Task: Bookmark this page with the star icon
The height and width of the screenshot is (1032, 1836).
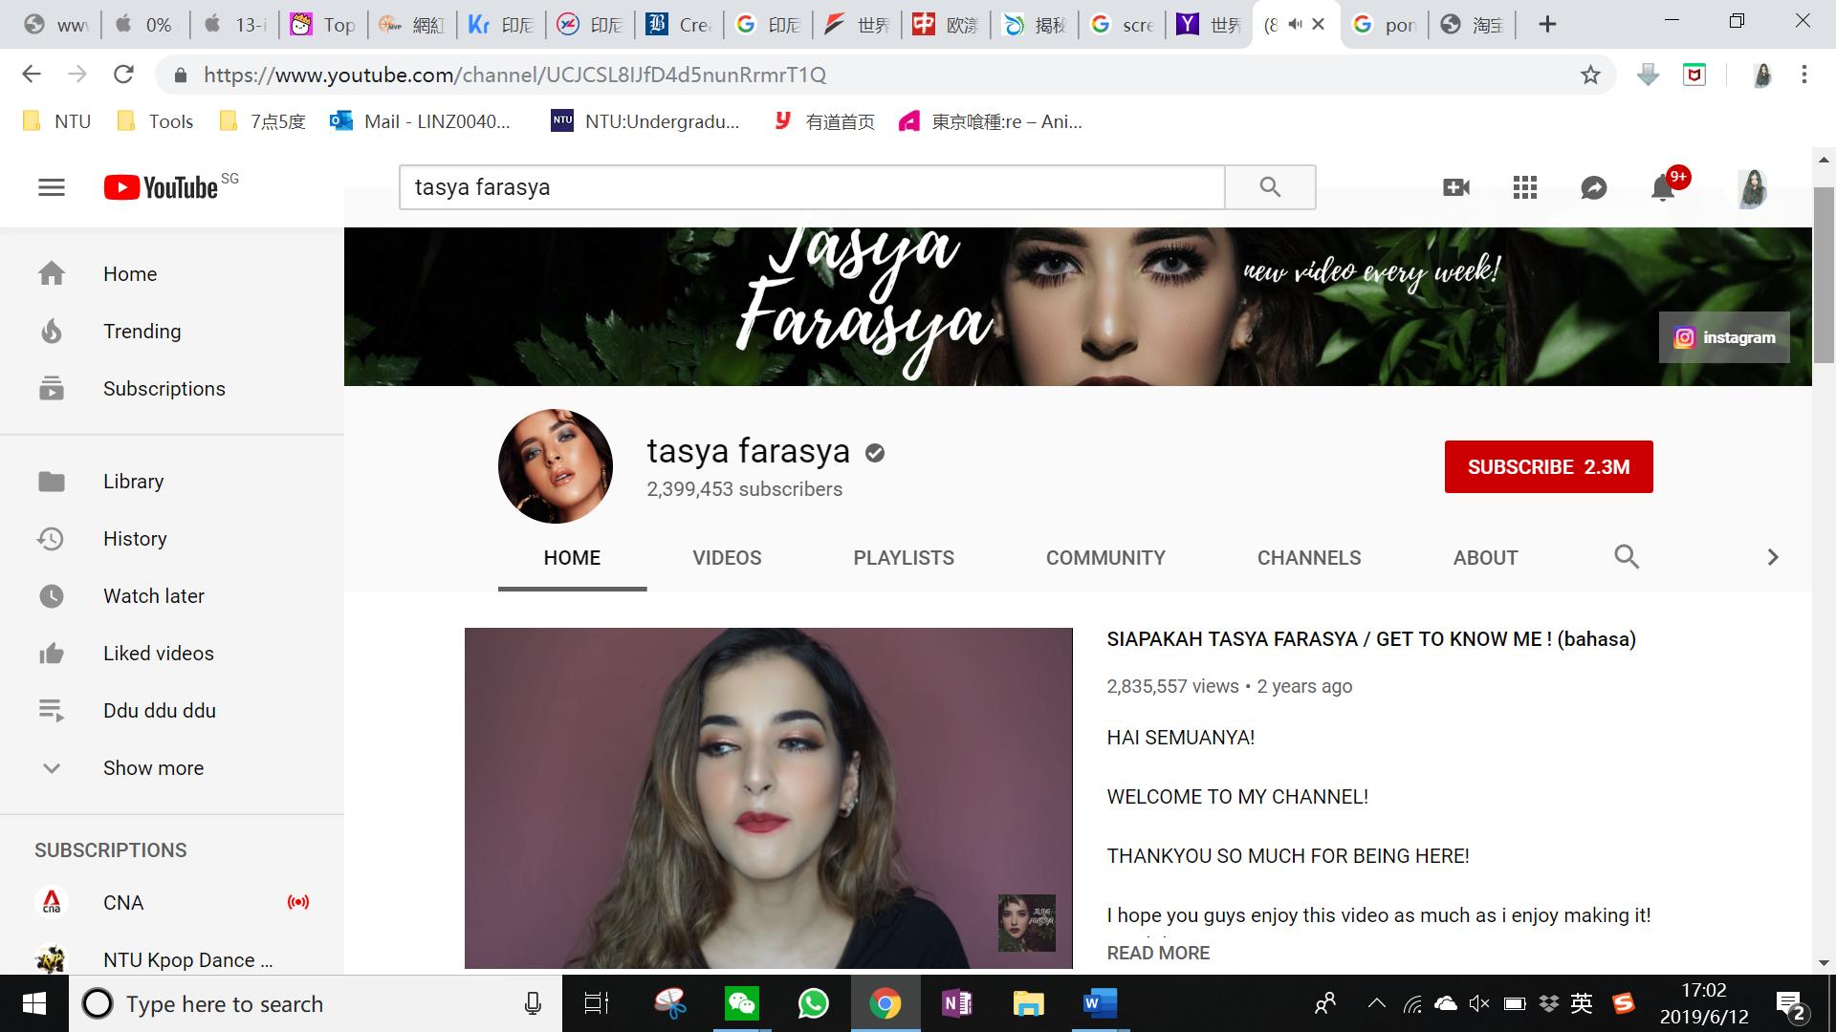Action: 1590,75
